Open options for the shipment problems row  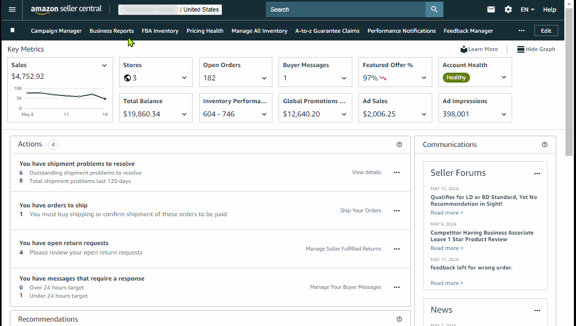coord(397,172)
